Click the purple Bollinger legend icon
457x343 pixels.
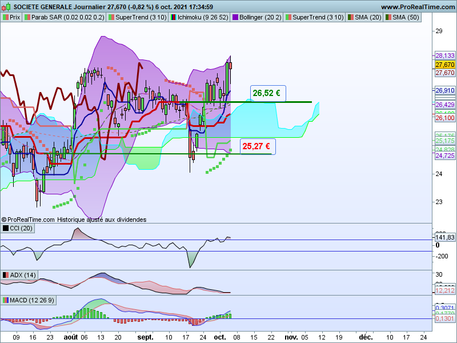pos(235,17)
